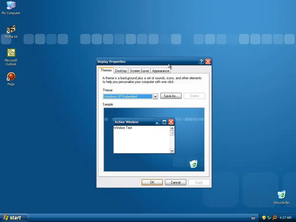Open the Start menu

[14, 218]
